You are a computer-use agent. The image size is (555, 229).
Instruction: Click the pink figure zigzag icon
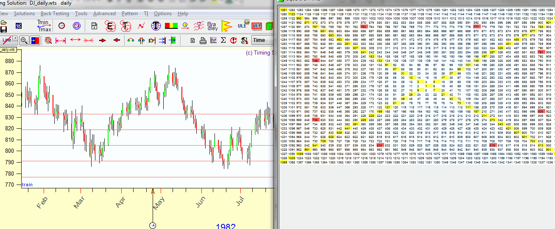pyautogui.click(x=199, y=26)
